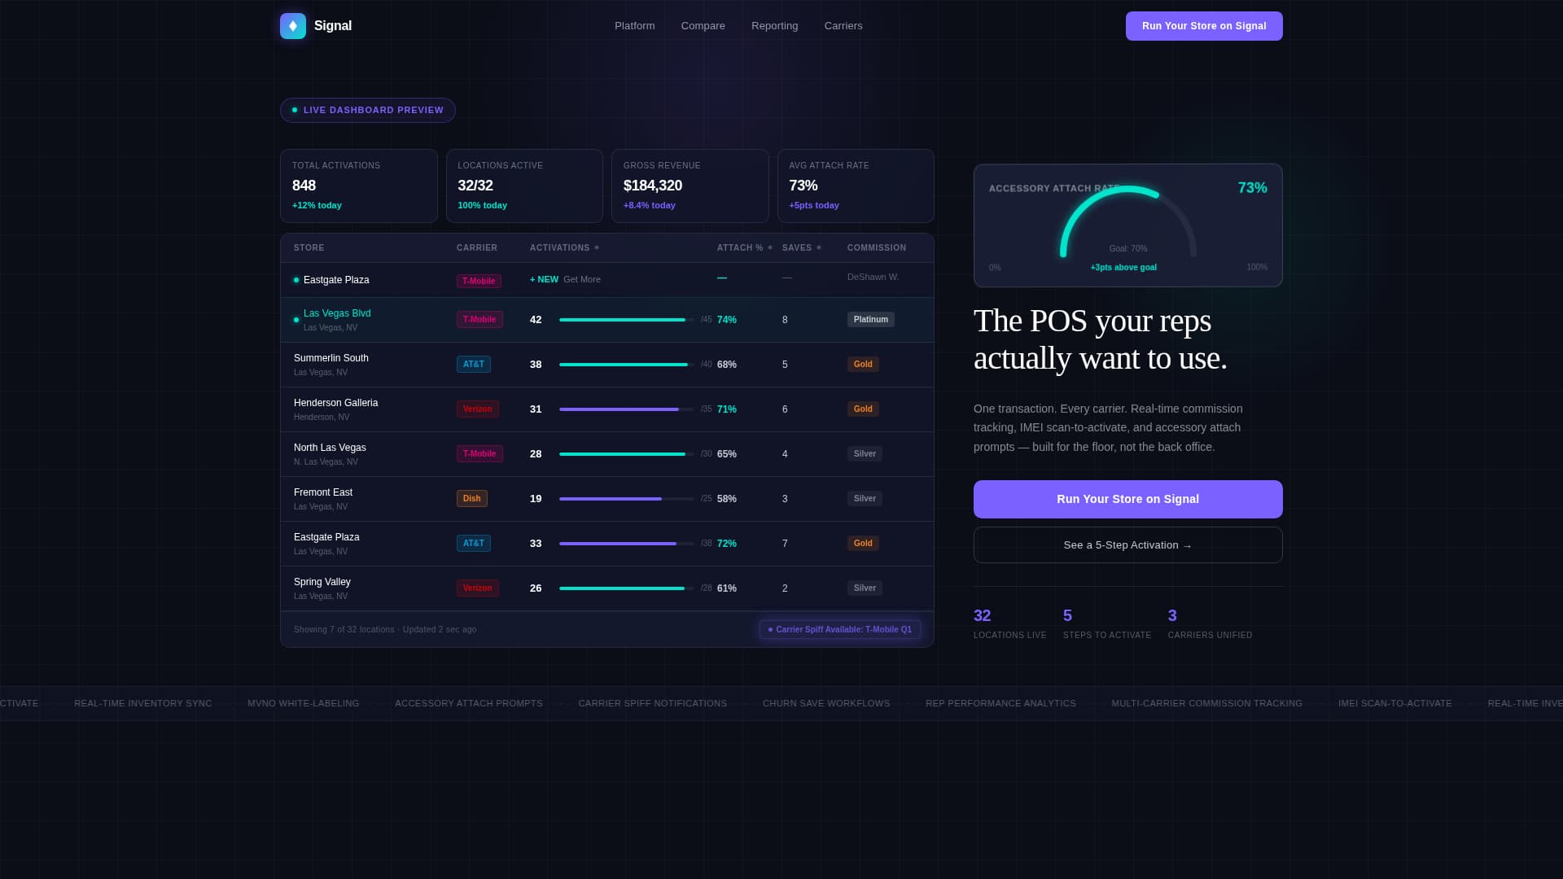This screenshot has width=1563, height=879.
Task: Click the Dish tag in Fremont East row
Action: pyautogui.click(x=471, y=498)
